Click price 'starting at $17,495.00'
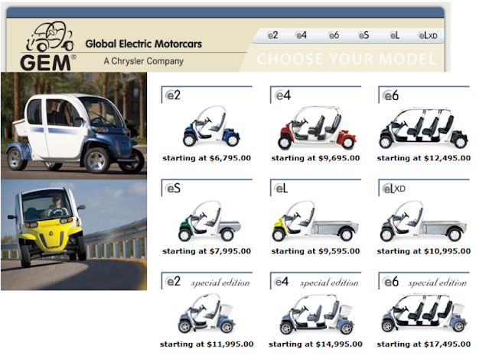The width and height of the screenshot is (489, 362). [424, 344]
